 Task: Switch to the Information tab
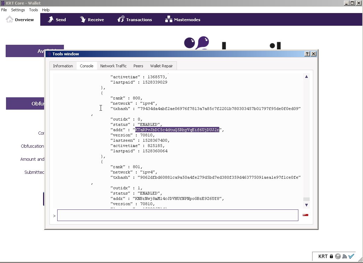pyautogui.click(x=63, y=66)
